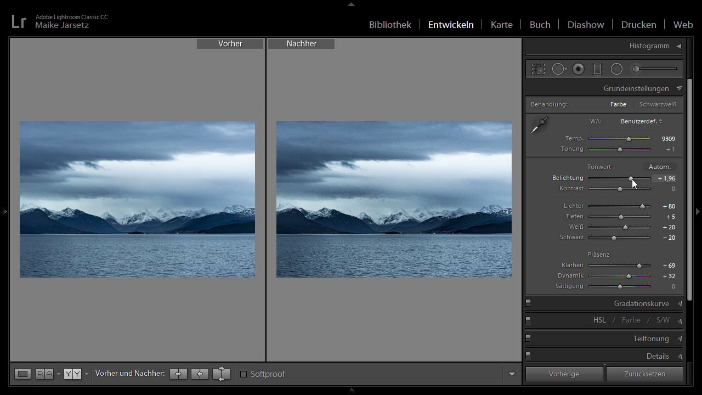Click the Klarheit slider handle
702x395 pixels.
tap(639, 266)
